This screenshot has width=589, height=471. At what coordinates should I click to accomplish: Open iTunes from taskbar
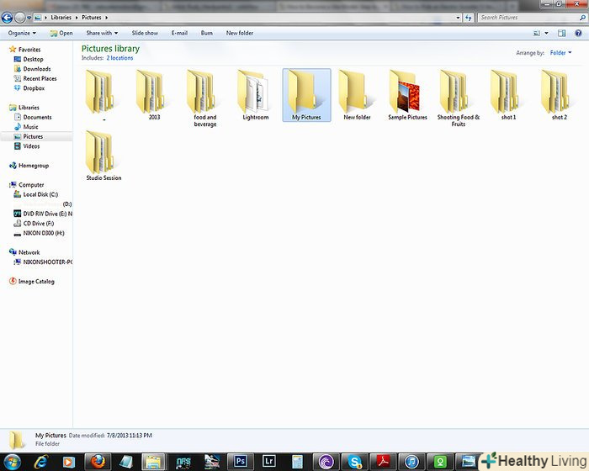(411, 462)
